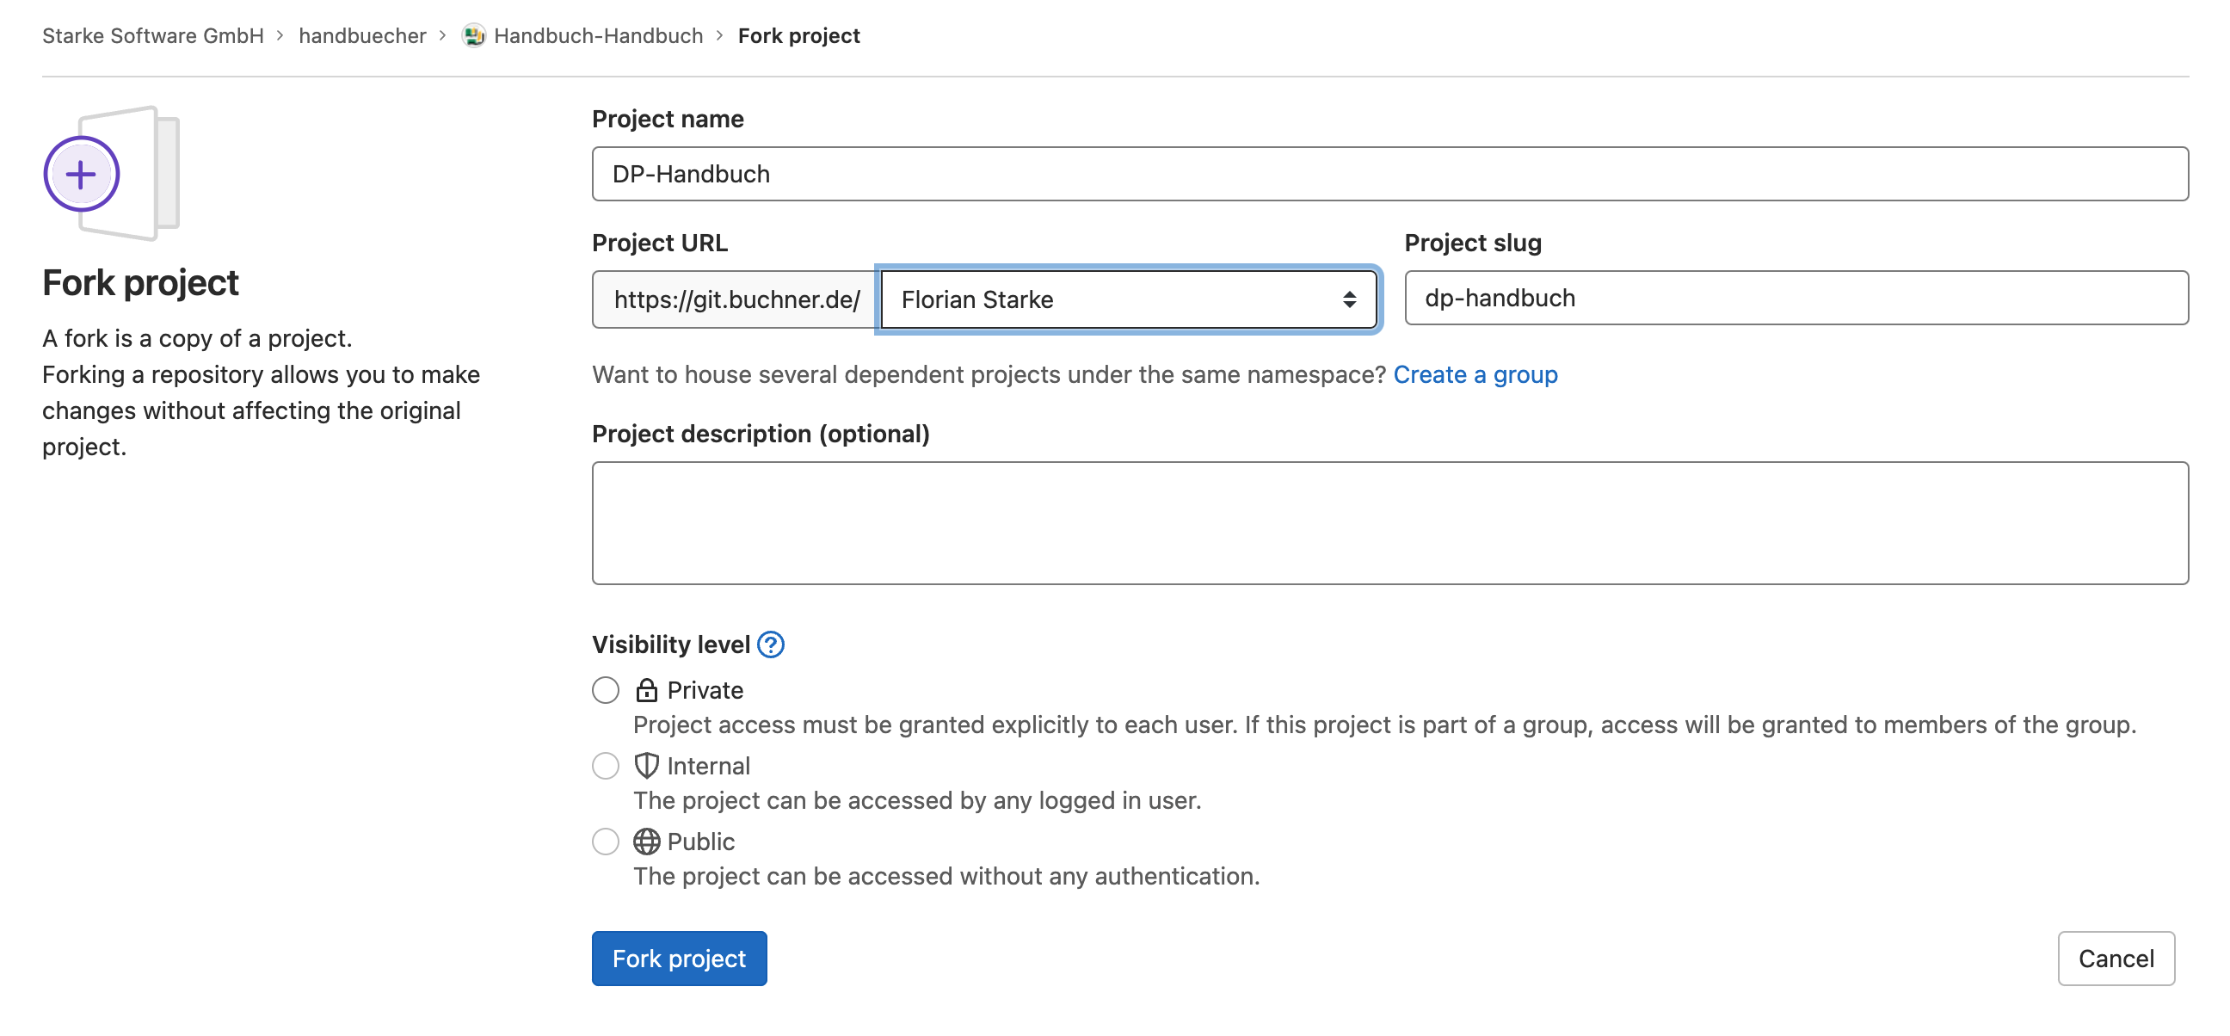Select the Public visibility radio button
The height and width of the screenshot is (1036, 2230).
click(x=605, y=842)
